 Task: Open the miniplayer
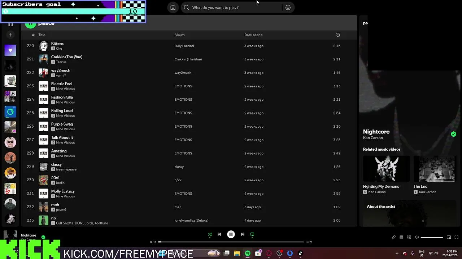[449, 237]
